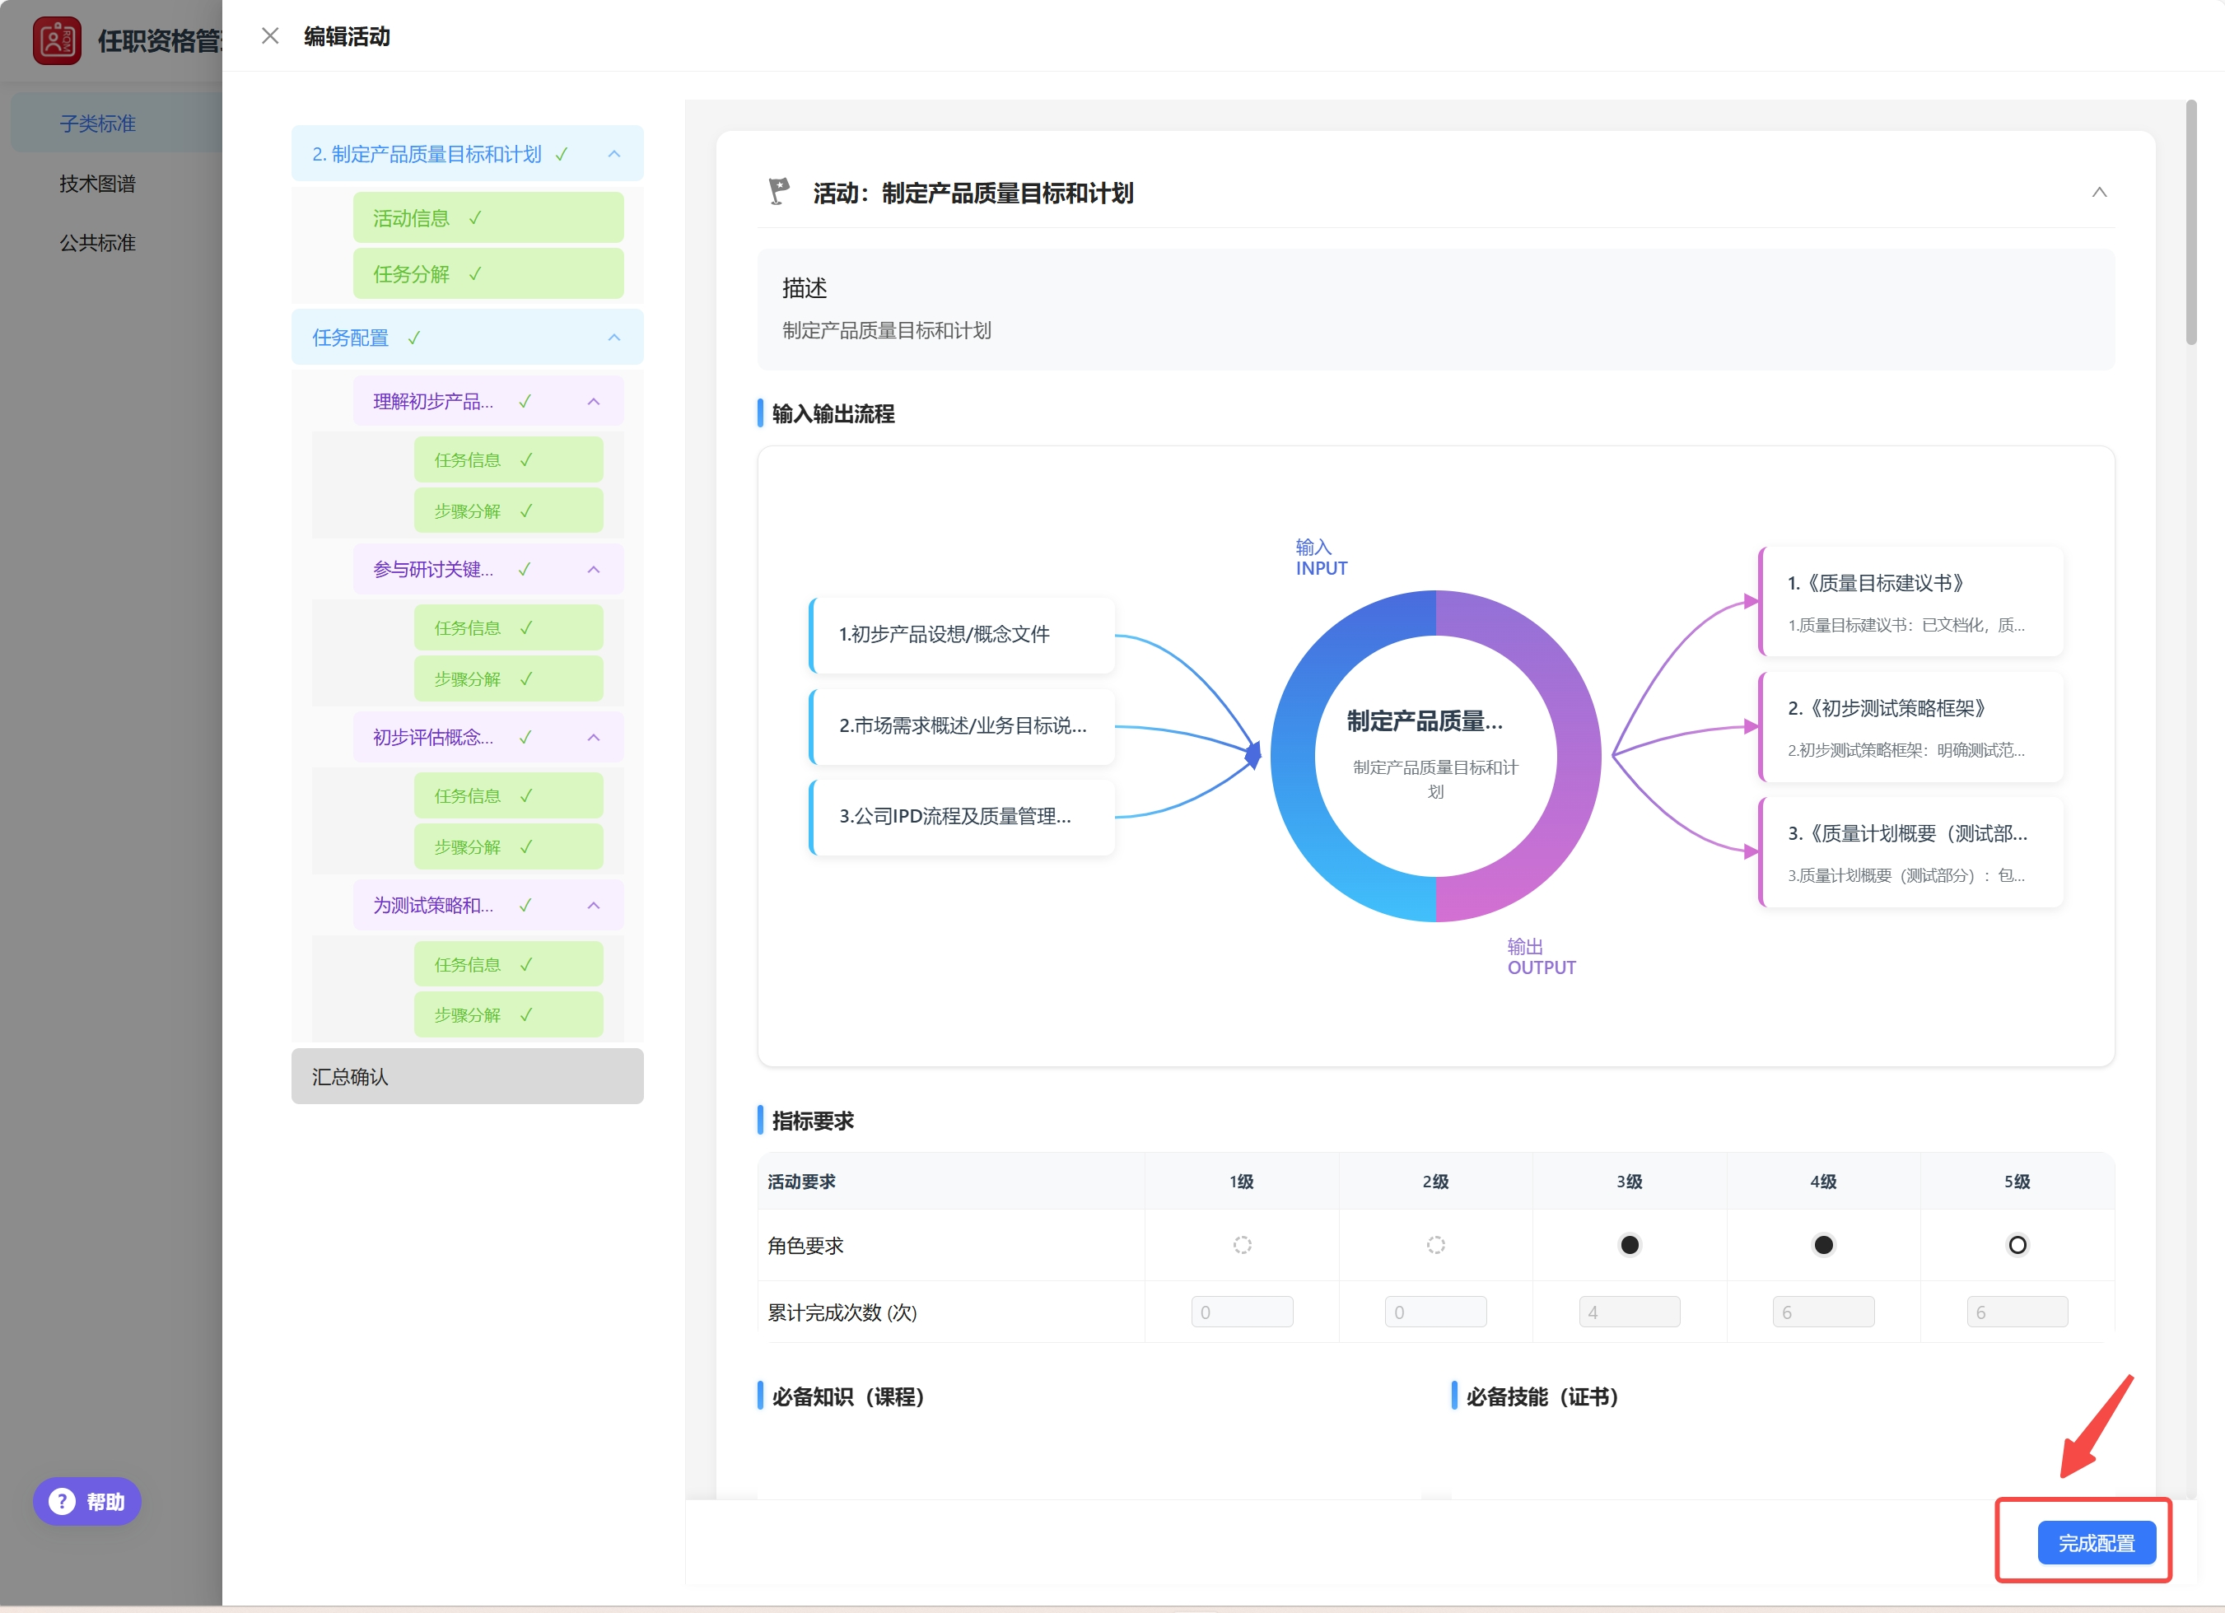Select 角色要求 radio under 1级
Screen dimensions: 2225x1613
pos(1242,1245)
